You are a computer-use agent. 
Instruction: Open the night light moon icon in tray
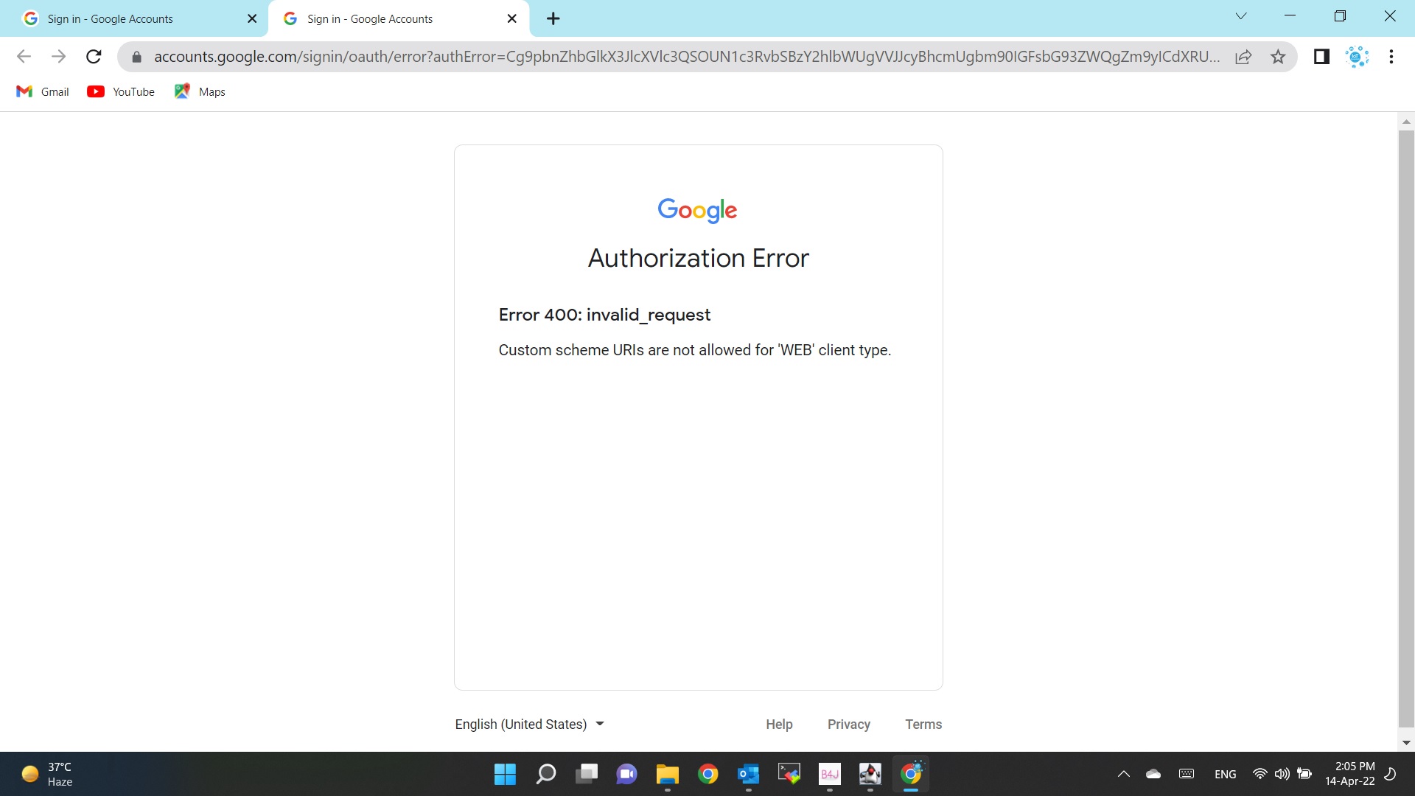[1391, 773]
